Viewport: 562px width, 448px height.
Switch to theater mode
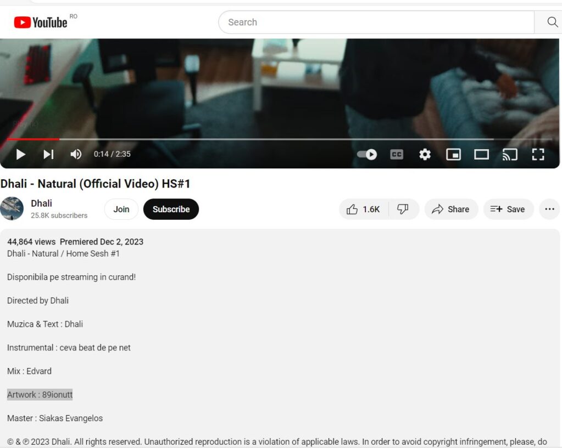point(481,155)
